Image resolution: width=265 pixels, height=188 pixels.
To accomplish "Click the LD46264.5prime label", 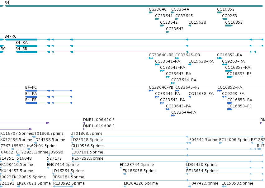I will coord(68,171).
